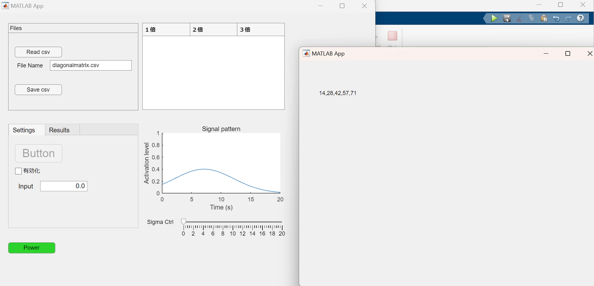The image size is (594, 286).
Task: Click the Files panel title
Action: pos(16,28)
